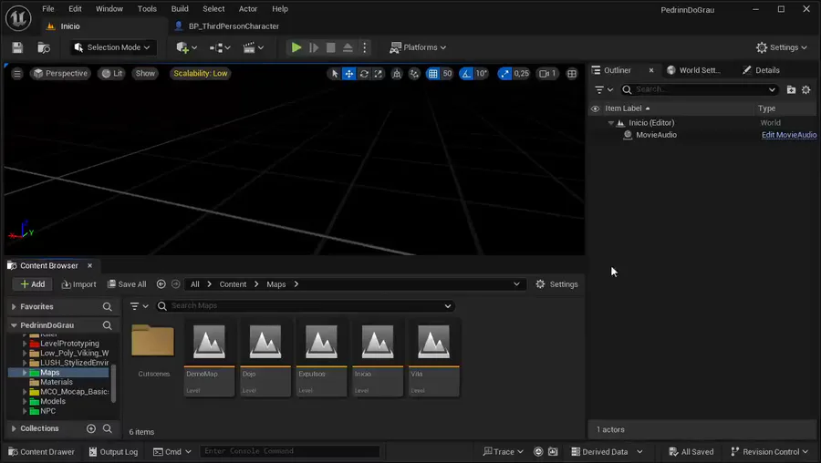Add new folder in Outliner
Viewport: 821px width, 463px height.
coord(791,89)
